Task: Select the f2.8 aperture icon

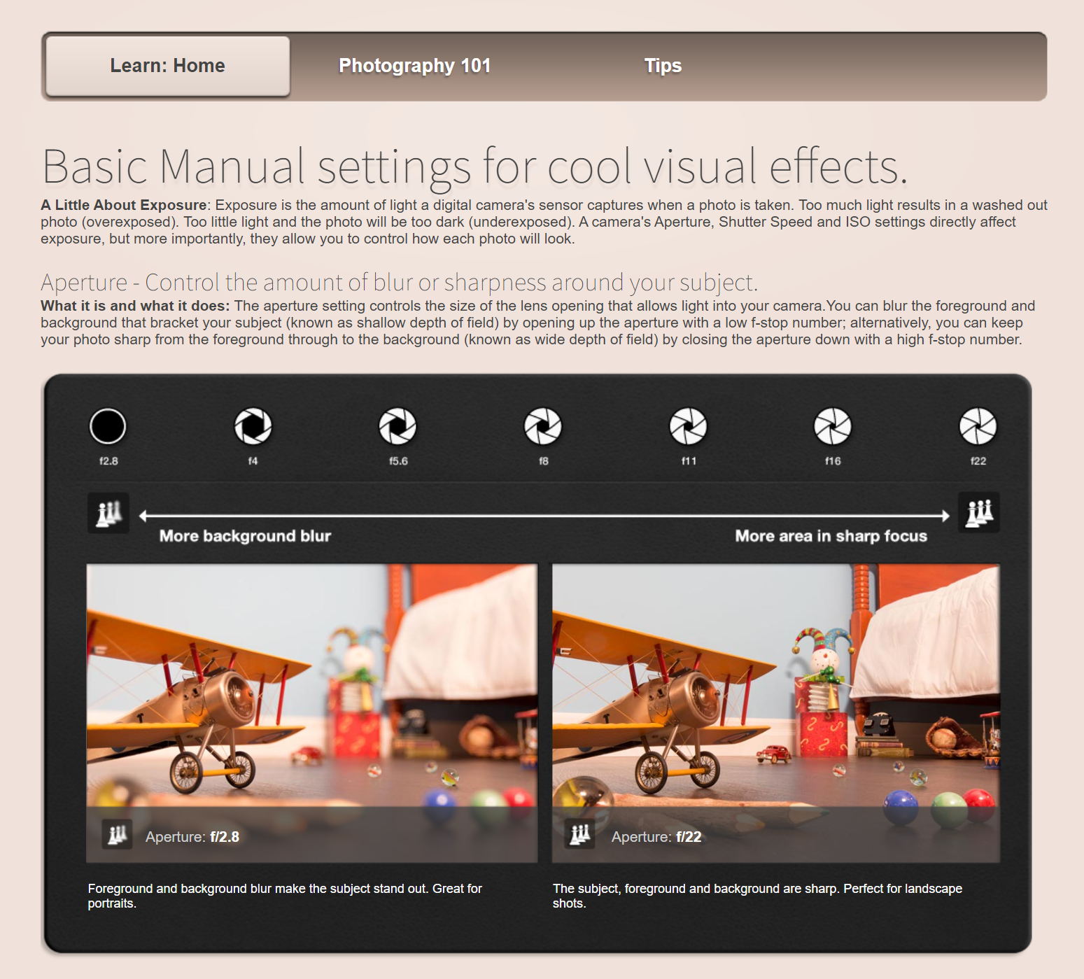Action: [108, 426]
